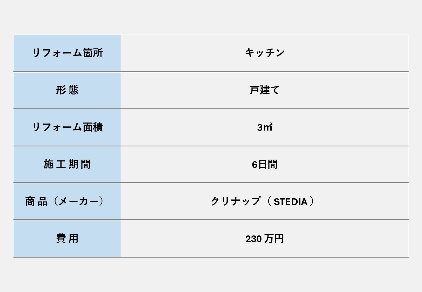Click the リフォーム箇所 header cell
The height and width of the screenshot is (292, 422).
tap(67, 53)
